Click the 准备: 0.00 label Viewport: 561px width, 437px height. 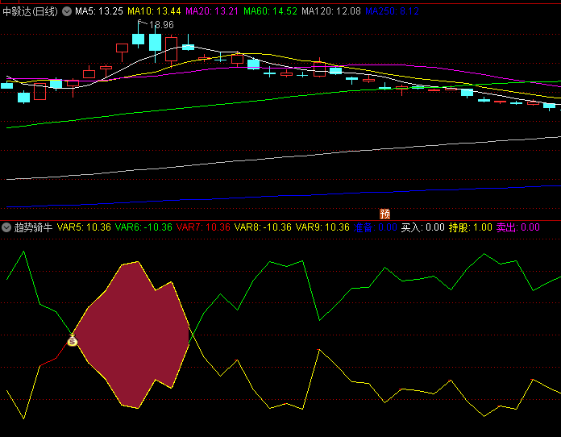pos(376,227)
